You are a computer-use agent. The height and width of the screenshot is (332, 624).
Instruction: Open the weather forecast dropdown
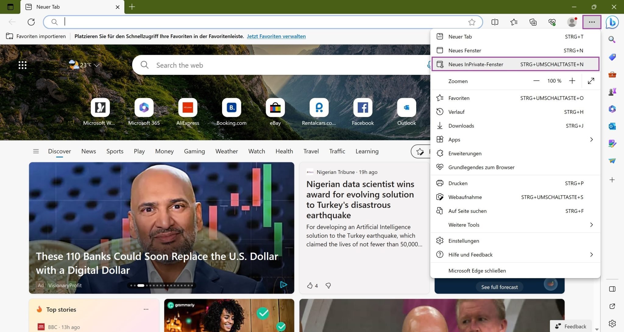(96, 65)
